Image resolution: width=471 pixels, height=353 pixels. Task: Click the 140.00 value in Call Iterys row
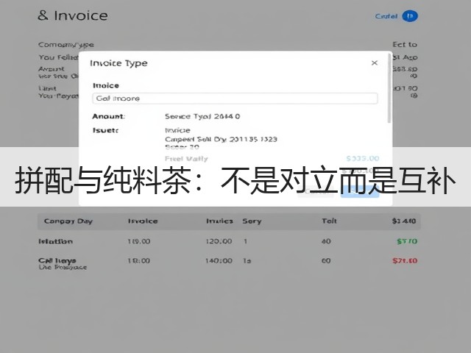pos(219,260)
